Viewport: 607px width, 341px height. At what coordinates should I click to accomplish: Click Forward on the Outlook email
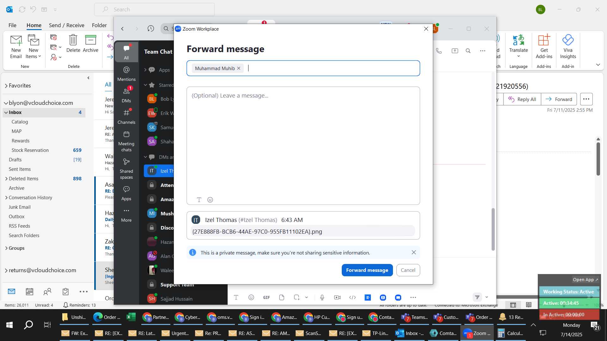point(559,99)
